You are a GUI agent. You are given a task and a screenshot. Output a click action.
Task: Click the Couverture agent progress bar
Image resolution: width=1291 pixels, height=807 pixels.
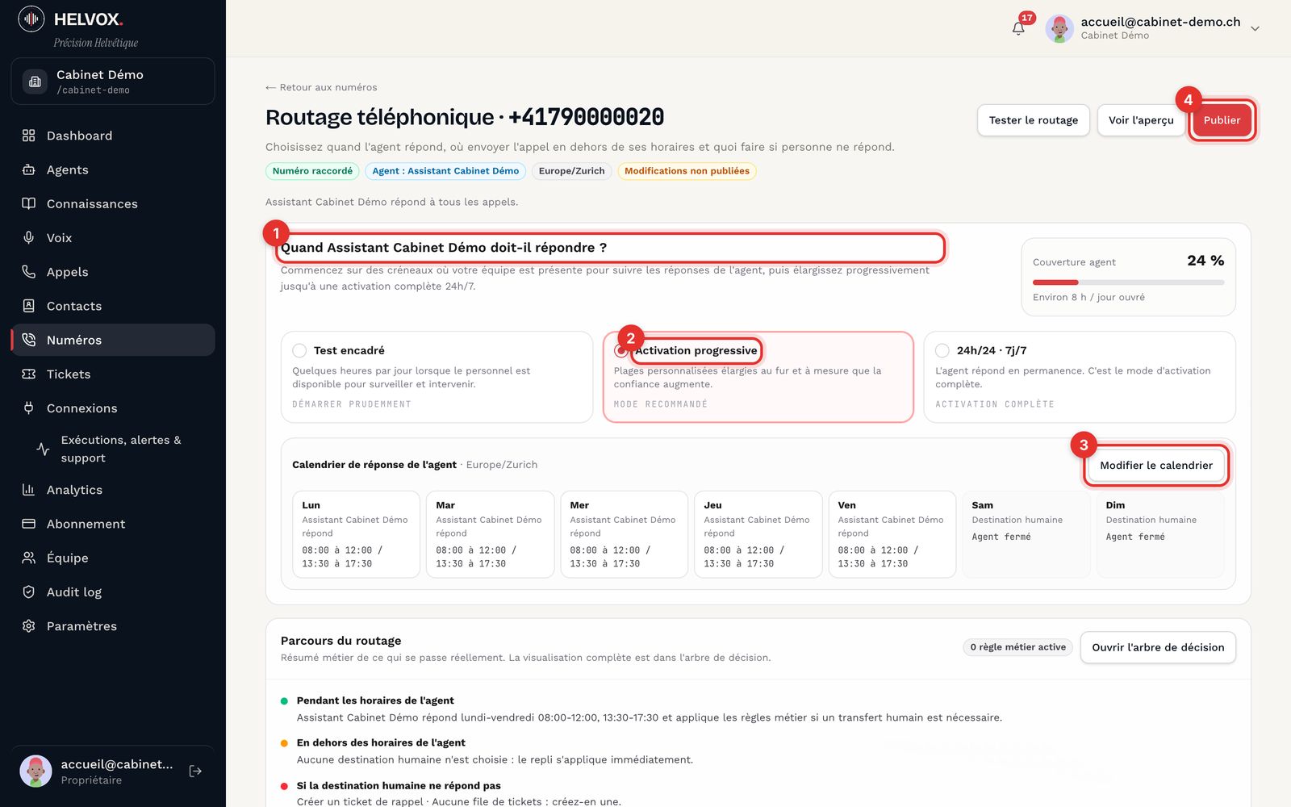(1128, 282)
